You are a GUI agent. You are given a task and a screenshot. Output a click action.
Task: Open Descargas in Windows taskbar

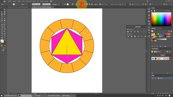click(40, 96)
